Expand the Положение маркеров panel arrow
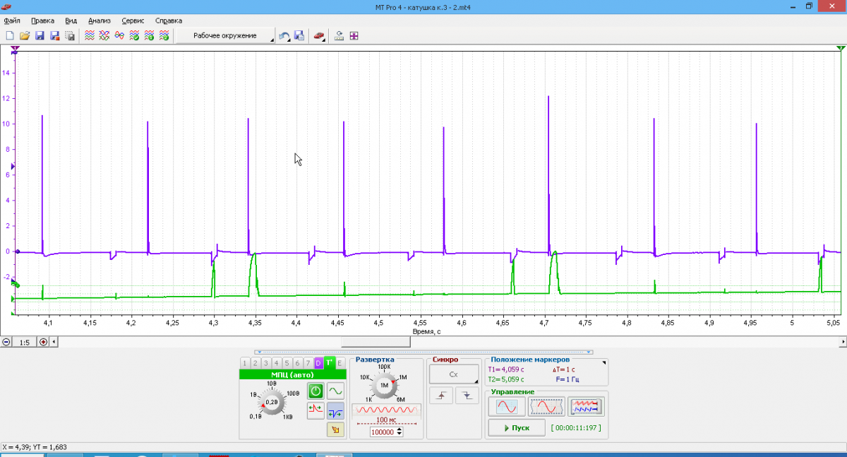 click(603, 362)
